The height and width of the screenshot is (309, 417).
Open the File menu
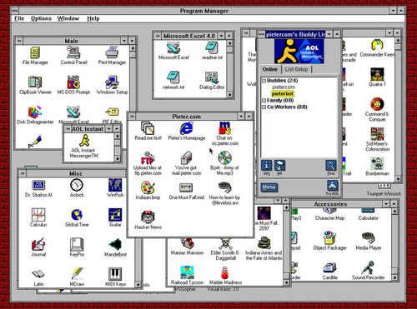point(19,18)
